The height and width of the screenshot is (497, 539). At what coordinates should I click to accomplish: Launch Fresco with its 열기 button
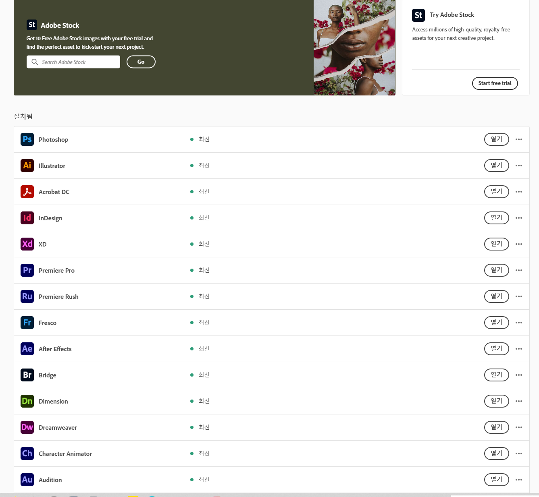pyautogui.click(x=497, y=323)
